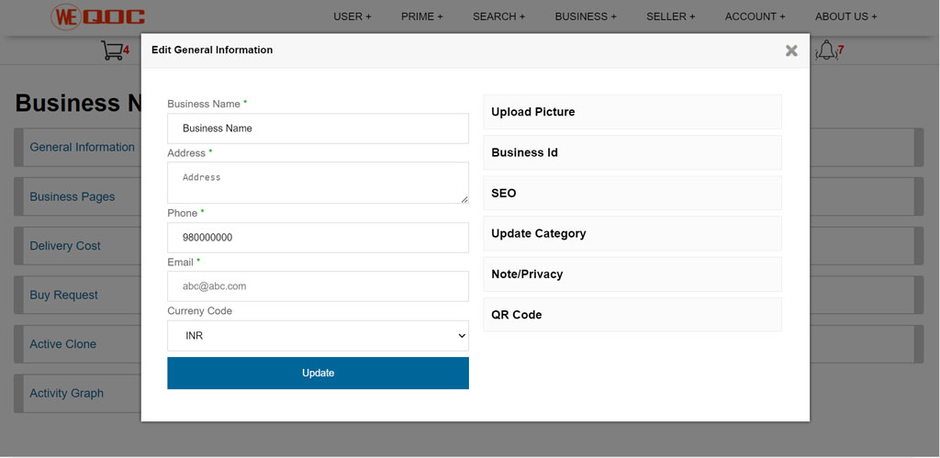Focus the Address text area
The height and width of the screenshot is (458, 940).
tap(318, 183)
